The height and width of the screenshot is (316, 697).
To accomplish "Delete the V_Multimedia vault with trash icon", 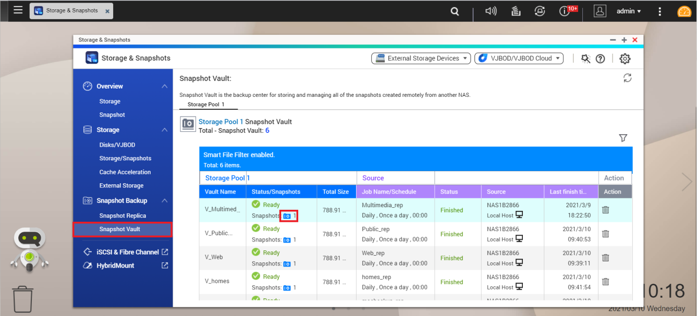I will 605,210.
